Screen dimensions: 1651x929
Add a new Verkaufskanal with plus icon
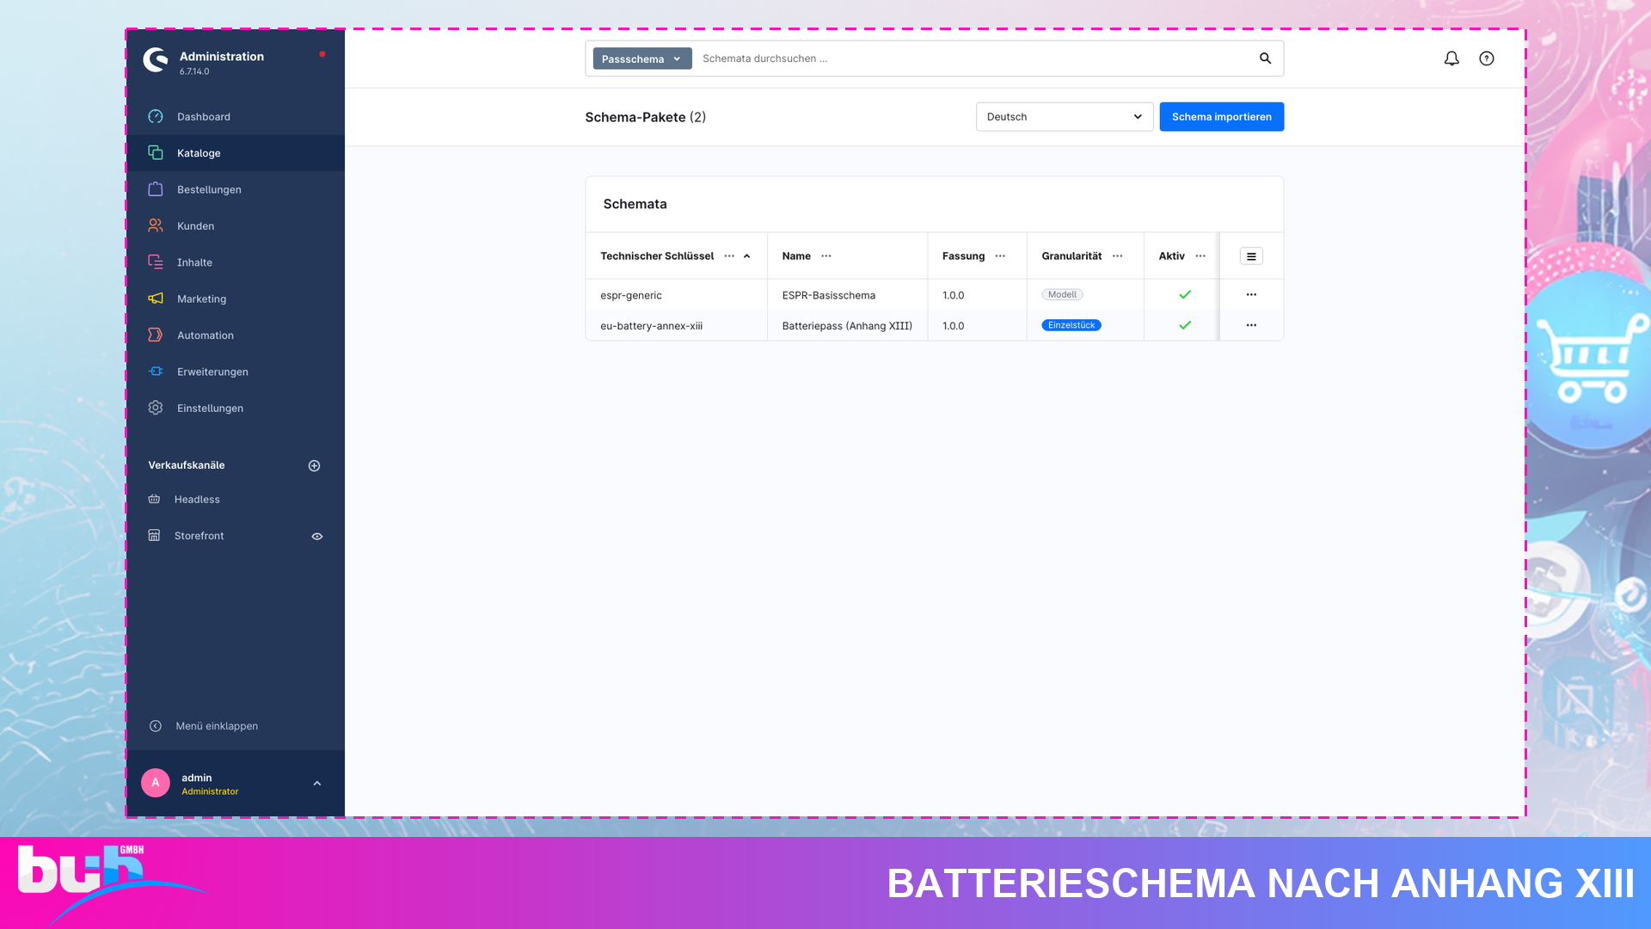(x=315, y=465)
